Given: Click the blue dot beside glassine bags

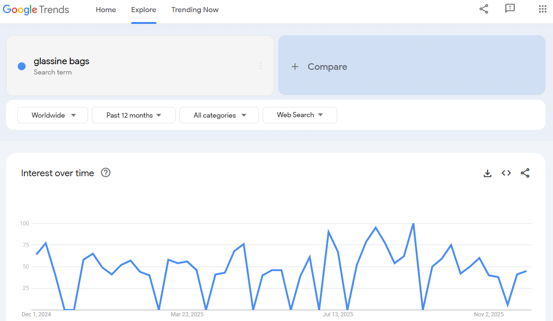Looking at the screenshot, I should click(x=22, y=67).
